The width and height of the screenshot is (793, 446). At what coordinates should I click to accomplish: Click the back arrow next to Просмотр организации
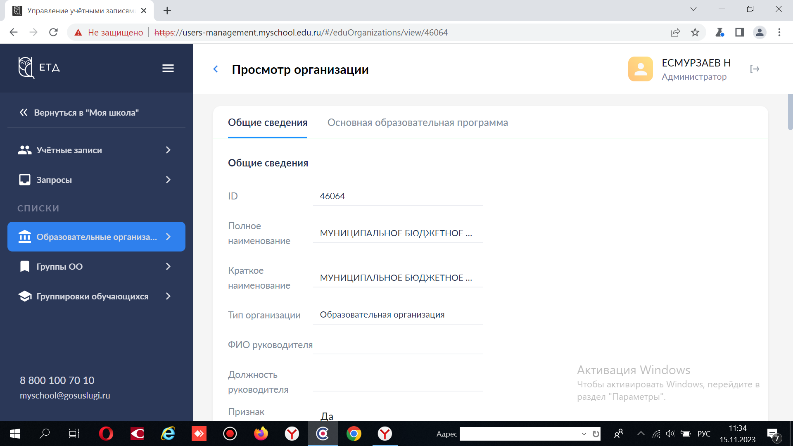coord(216,69)
